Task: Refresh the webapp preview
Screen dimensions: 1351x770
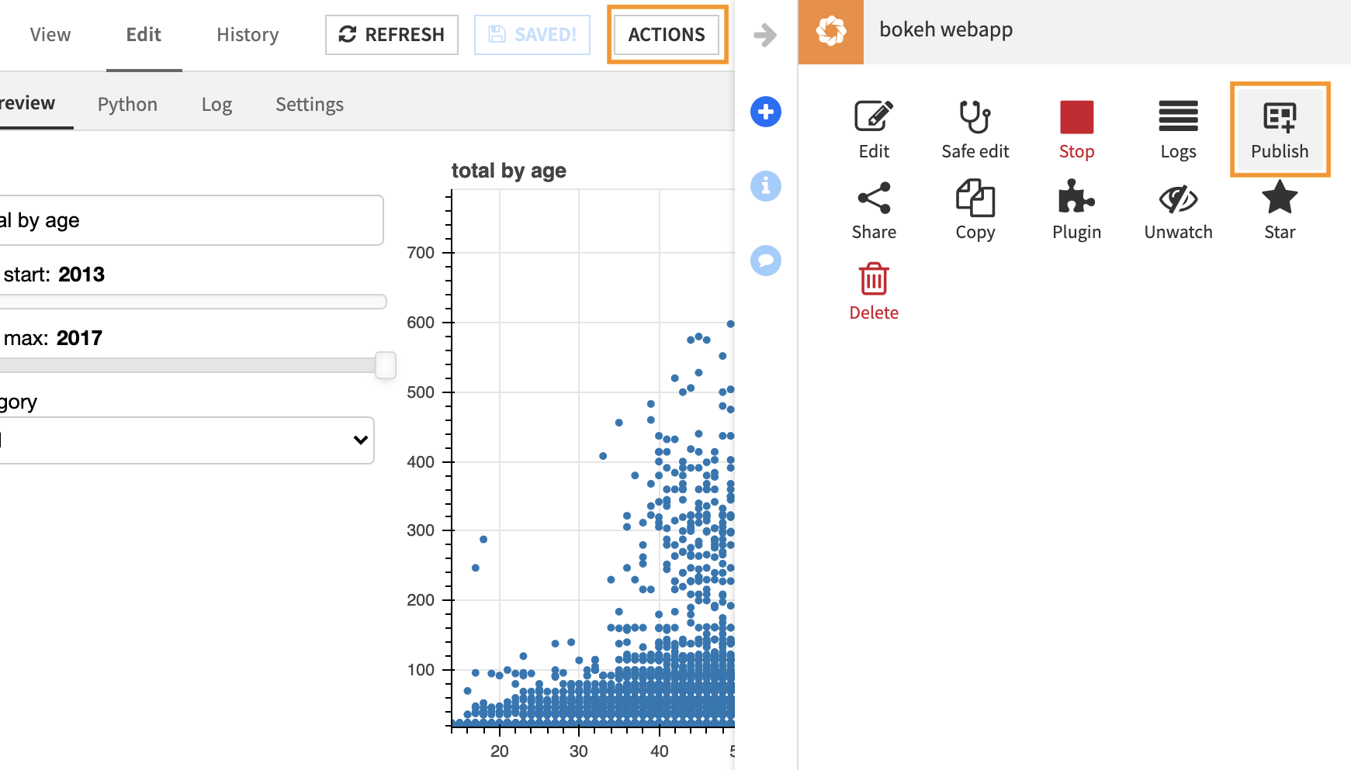Action: (392, 35)
